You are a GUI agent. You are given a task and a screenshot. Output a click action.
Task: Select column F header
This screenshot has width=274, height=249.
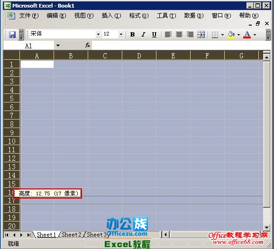pos(207,56)
